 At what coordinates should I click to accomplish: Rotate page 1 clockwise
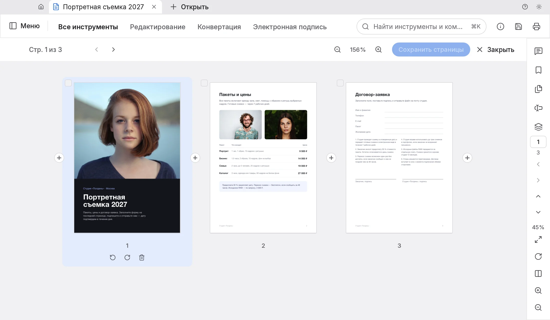[x=127, y=257]
